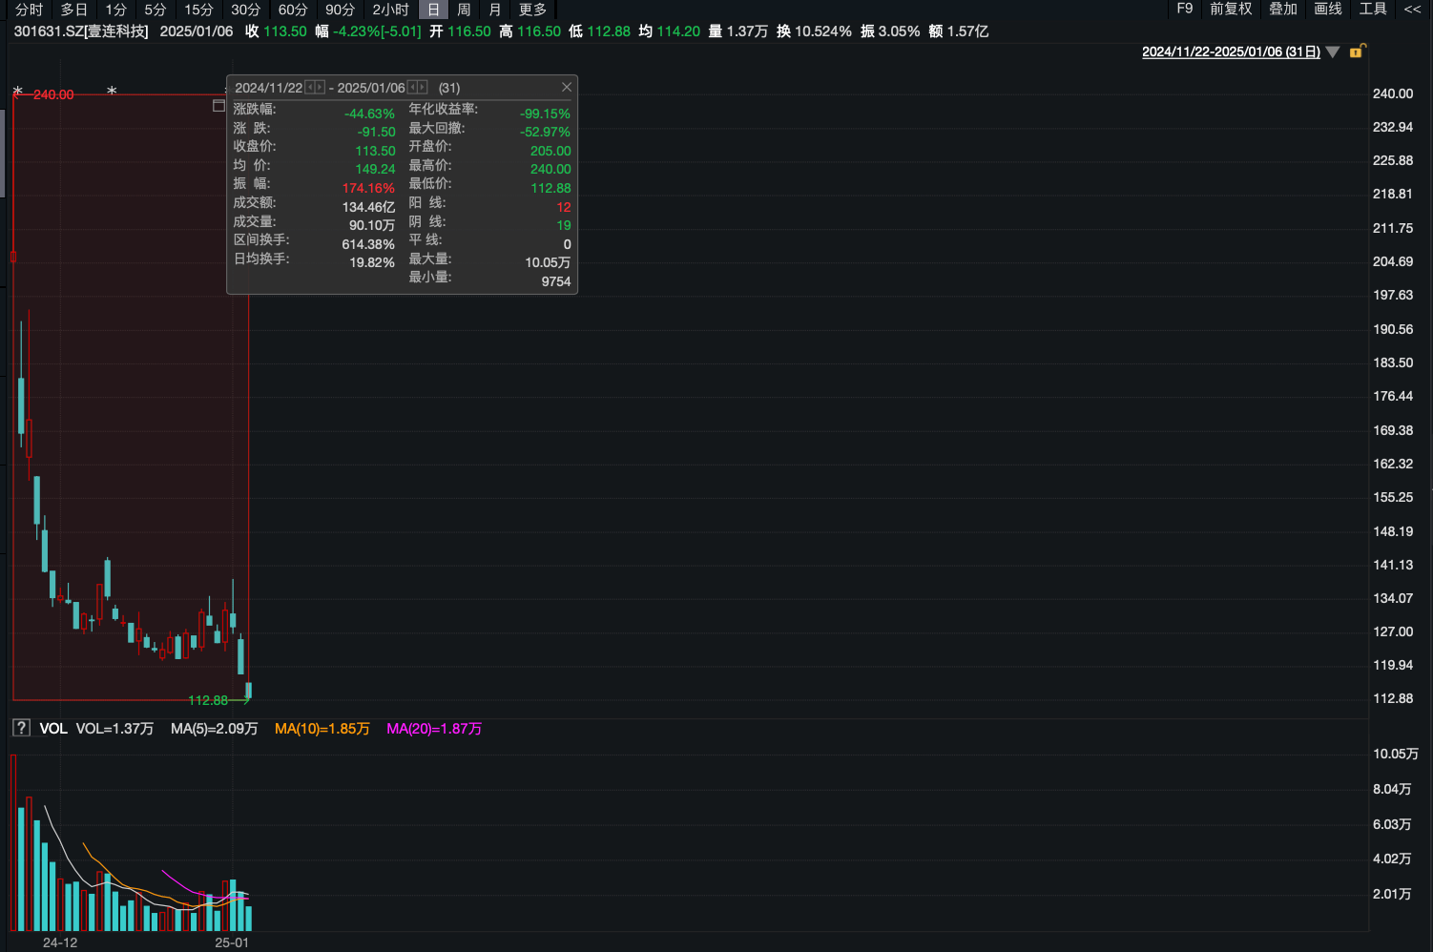Expand the 前复权 adjustment dropdown
The width and height of the screenshot is (1433, 952).
[1231, 10]
